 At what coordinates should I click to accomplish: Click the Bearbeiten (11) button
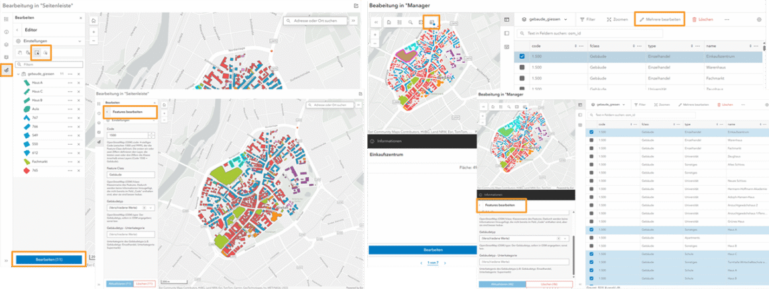point(48,260)
